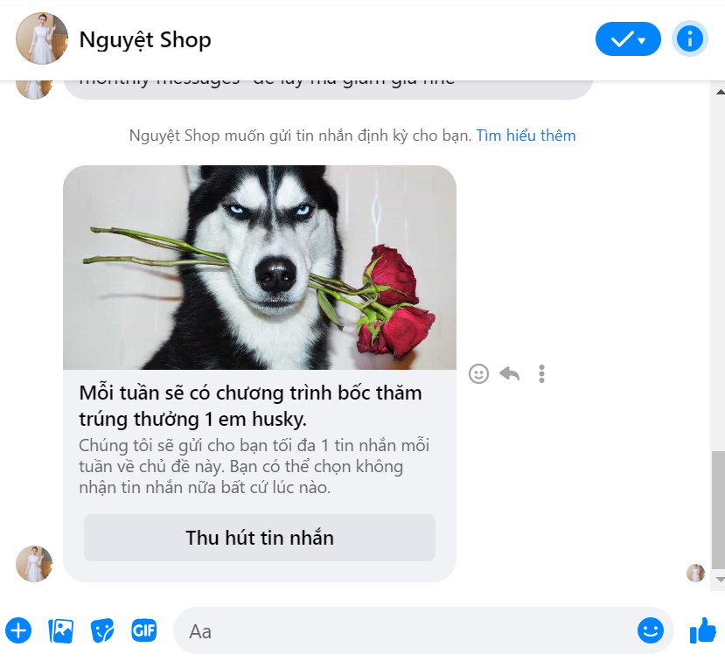Click the scrollbar up arrow

[x=719, y=90]
